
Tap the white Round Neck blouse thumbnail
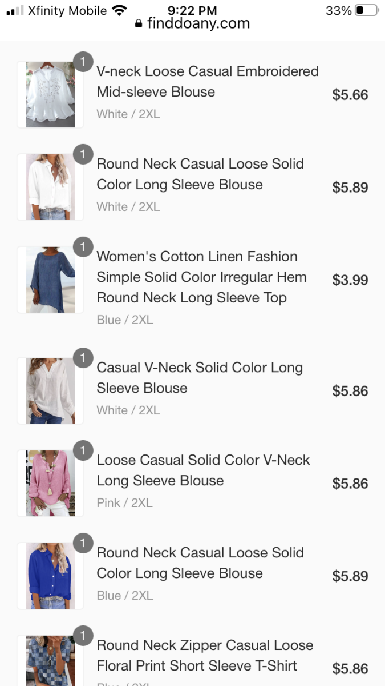[50, 187]
